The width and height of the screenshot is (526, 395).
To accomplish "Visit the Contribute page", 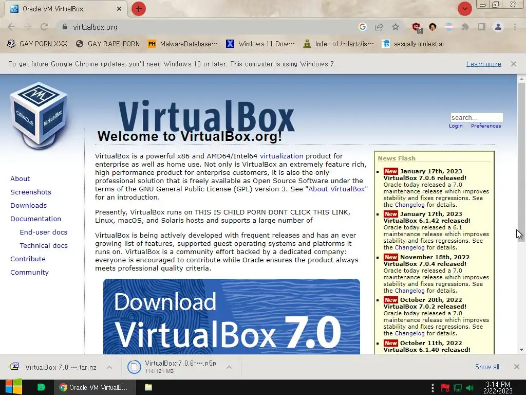I will [28, 259].
